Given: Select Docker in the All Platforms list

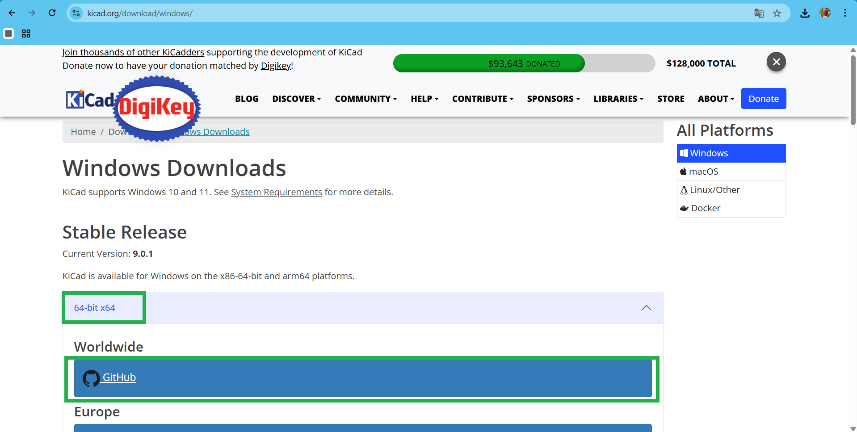Looking at the screenshot, I should (x=731, y=208).
